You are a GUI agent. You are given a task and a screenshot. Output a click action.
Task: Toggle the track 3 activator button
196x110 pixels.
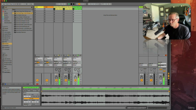tap(56, 80)
